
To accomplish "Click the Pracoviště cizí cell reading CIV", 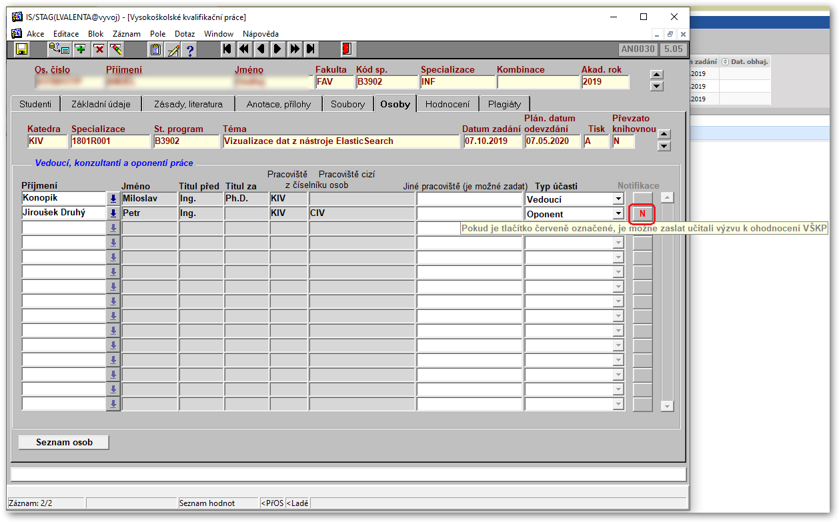I will (x=361, y=213).
